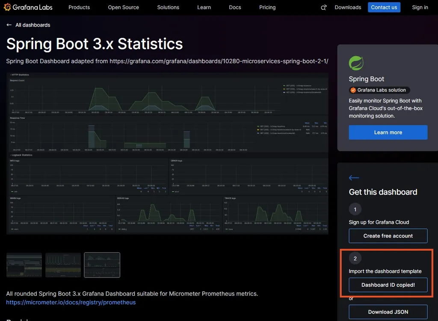Click the Spring Boot 3.x Statistics title
This screenshot has height=321, width=438.
point(95,44)
